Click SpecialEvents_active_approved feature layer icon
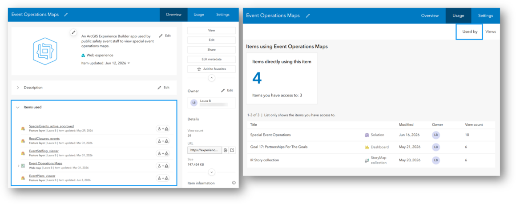The image size is (516, 204). click(23, 128)
